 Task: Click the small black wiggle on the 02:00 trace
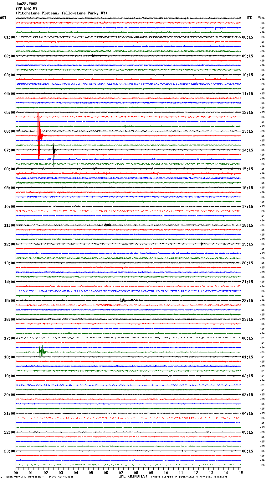pyautogui.click(x=93, y=56)
